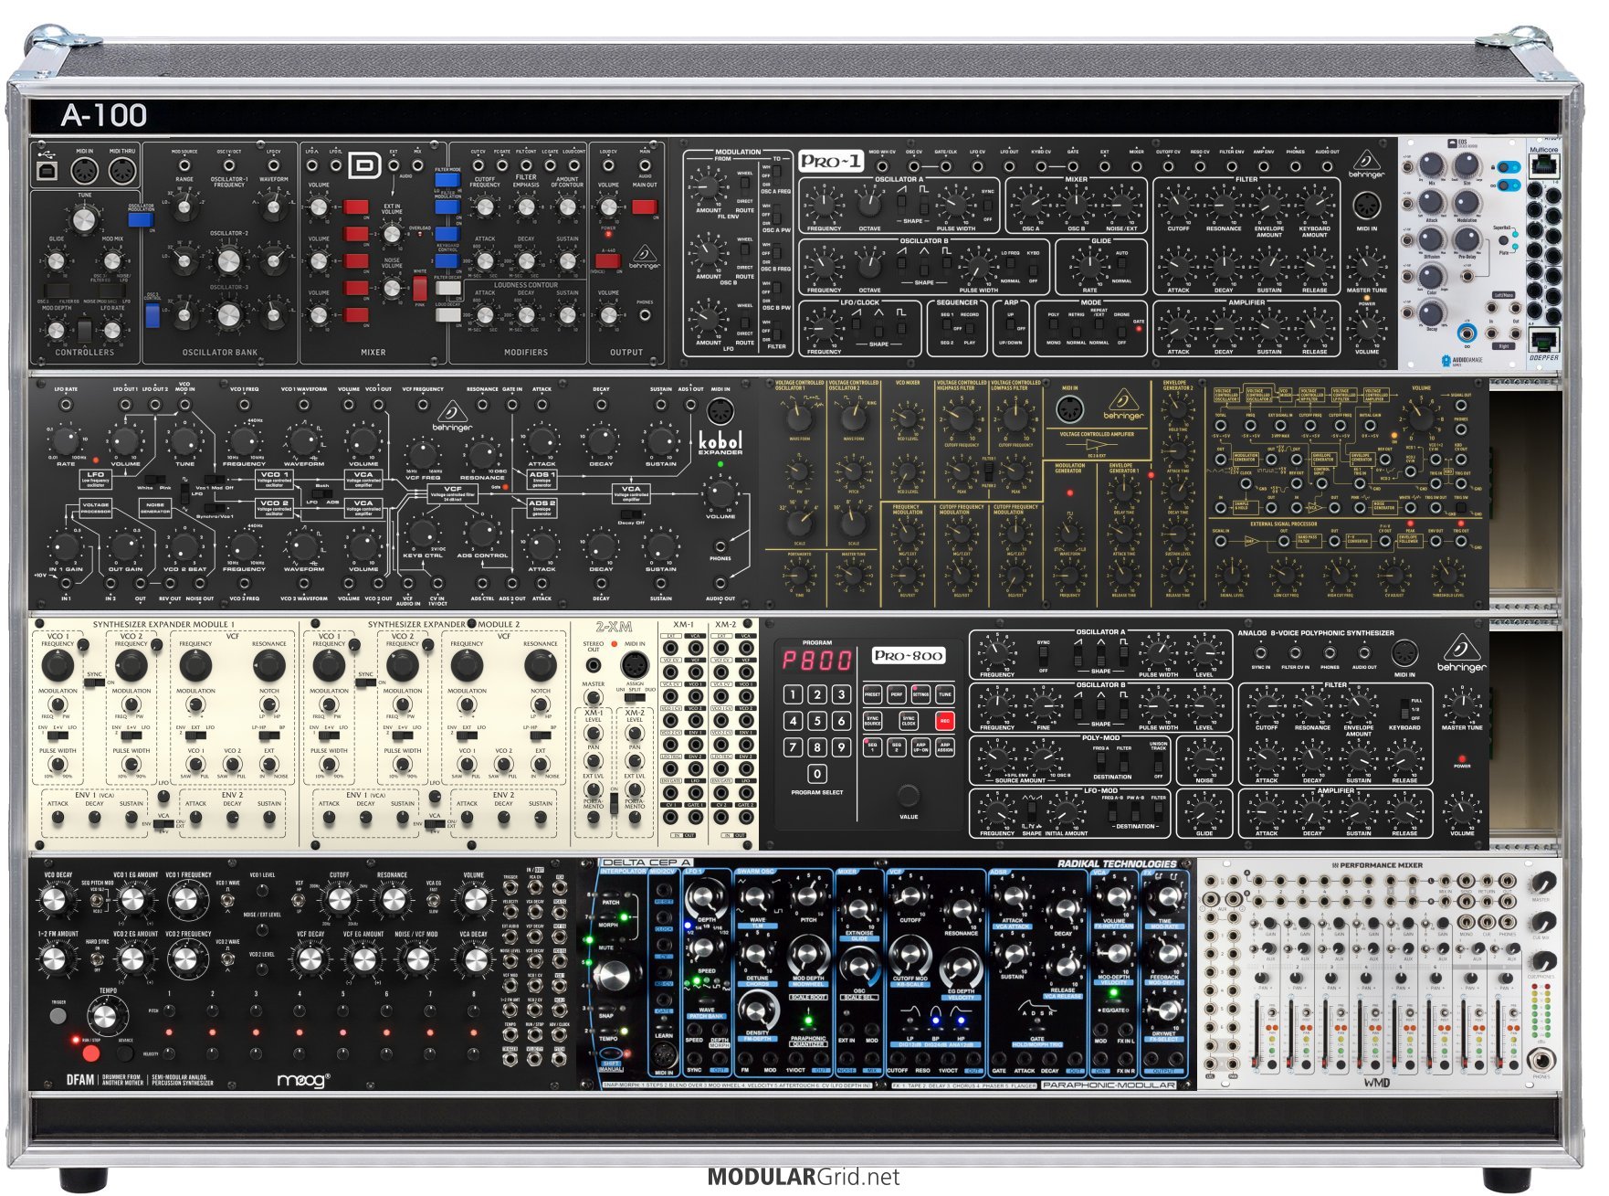
Task: Flip the Hard Sync switch on the DFAM
Action: (x=98, y=958)
